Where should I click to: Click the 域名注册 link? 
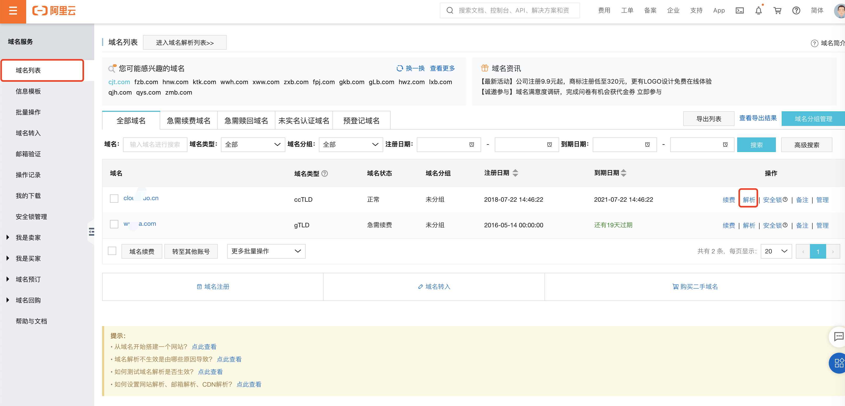[x=213, y=287]
